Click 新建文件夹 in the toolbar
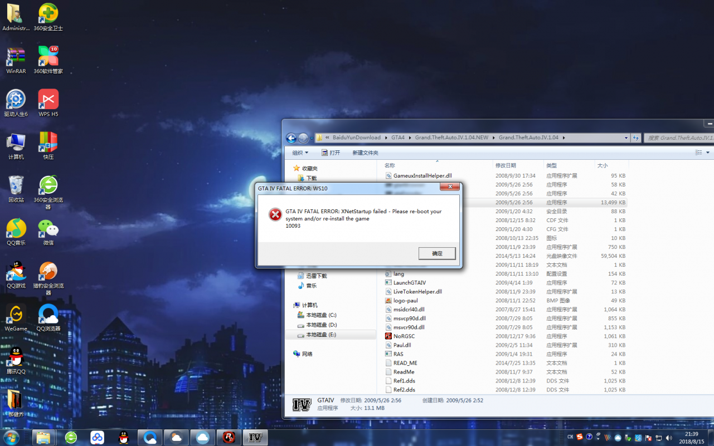This screenshot has height=446, width=714. pos(365,153)
